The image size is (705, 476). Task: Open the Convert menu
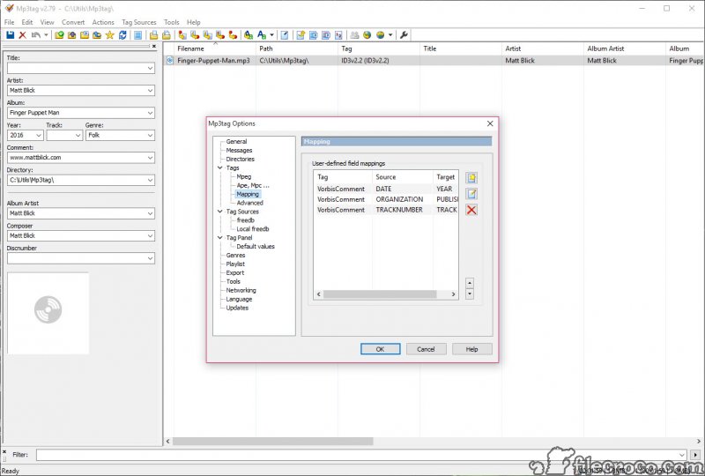pos(73,22)
